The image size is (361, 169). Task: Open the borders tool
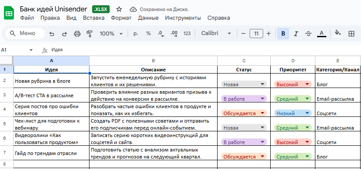(x=351, y=34)
